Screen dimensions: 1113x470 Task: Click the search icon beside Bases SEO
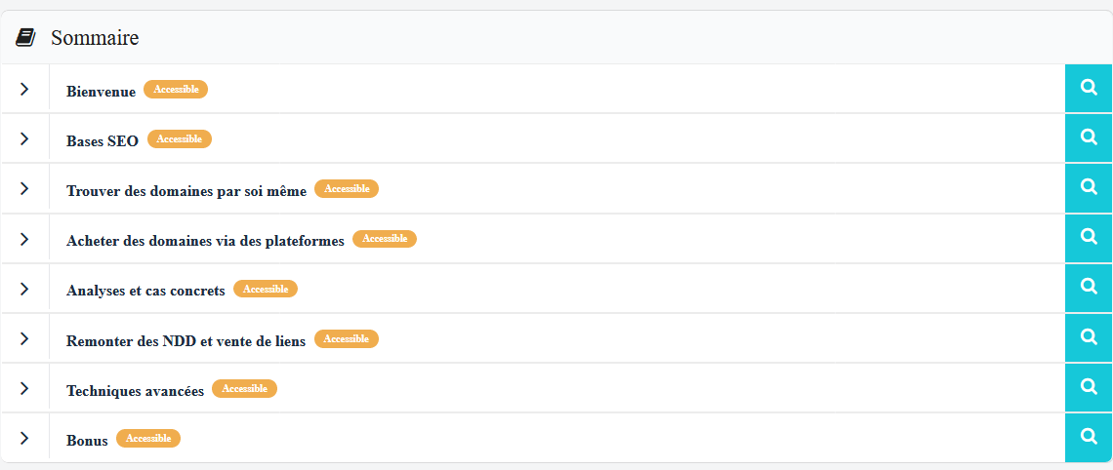coord(1089,137)
